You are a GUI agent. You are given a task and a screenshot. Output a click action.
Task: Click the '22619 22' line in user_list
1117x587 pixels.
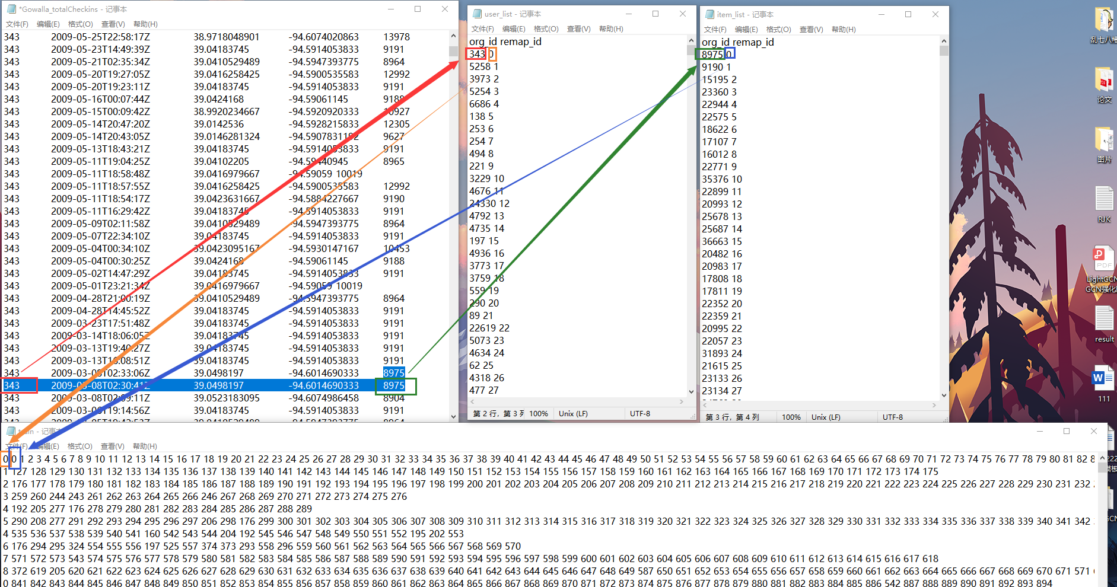pos(489,328)
